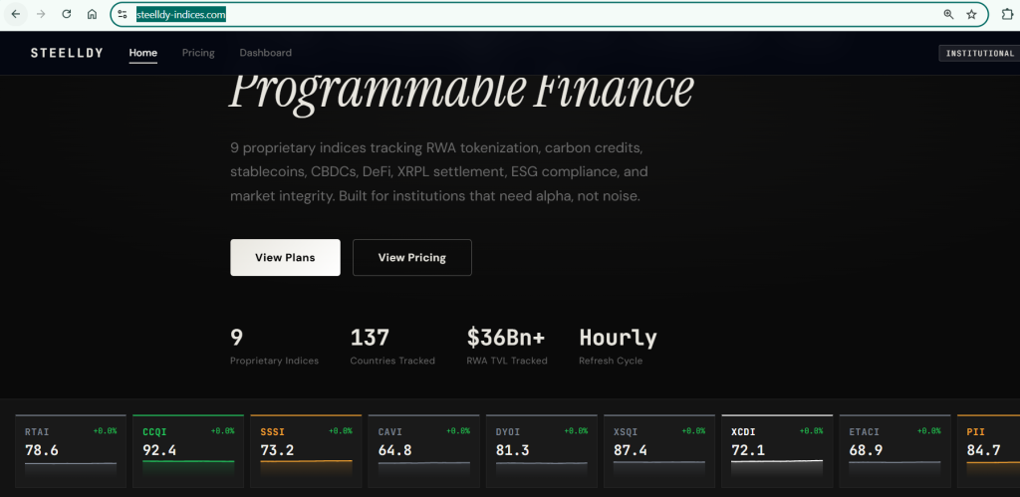This screenshot has width=1020, height=497.
Task: Click the browser back arrow
Action: pos(16,14)
